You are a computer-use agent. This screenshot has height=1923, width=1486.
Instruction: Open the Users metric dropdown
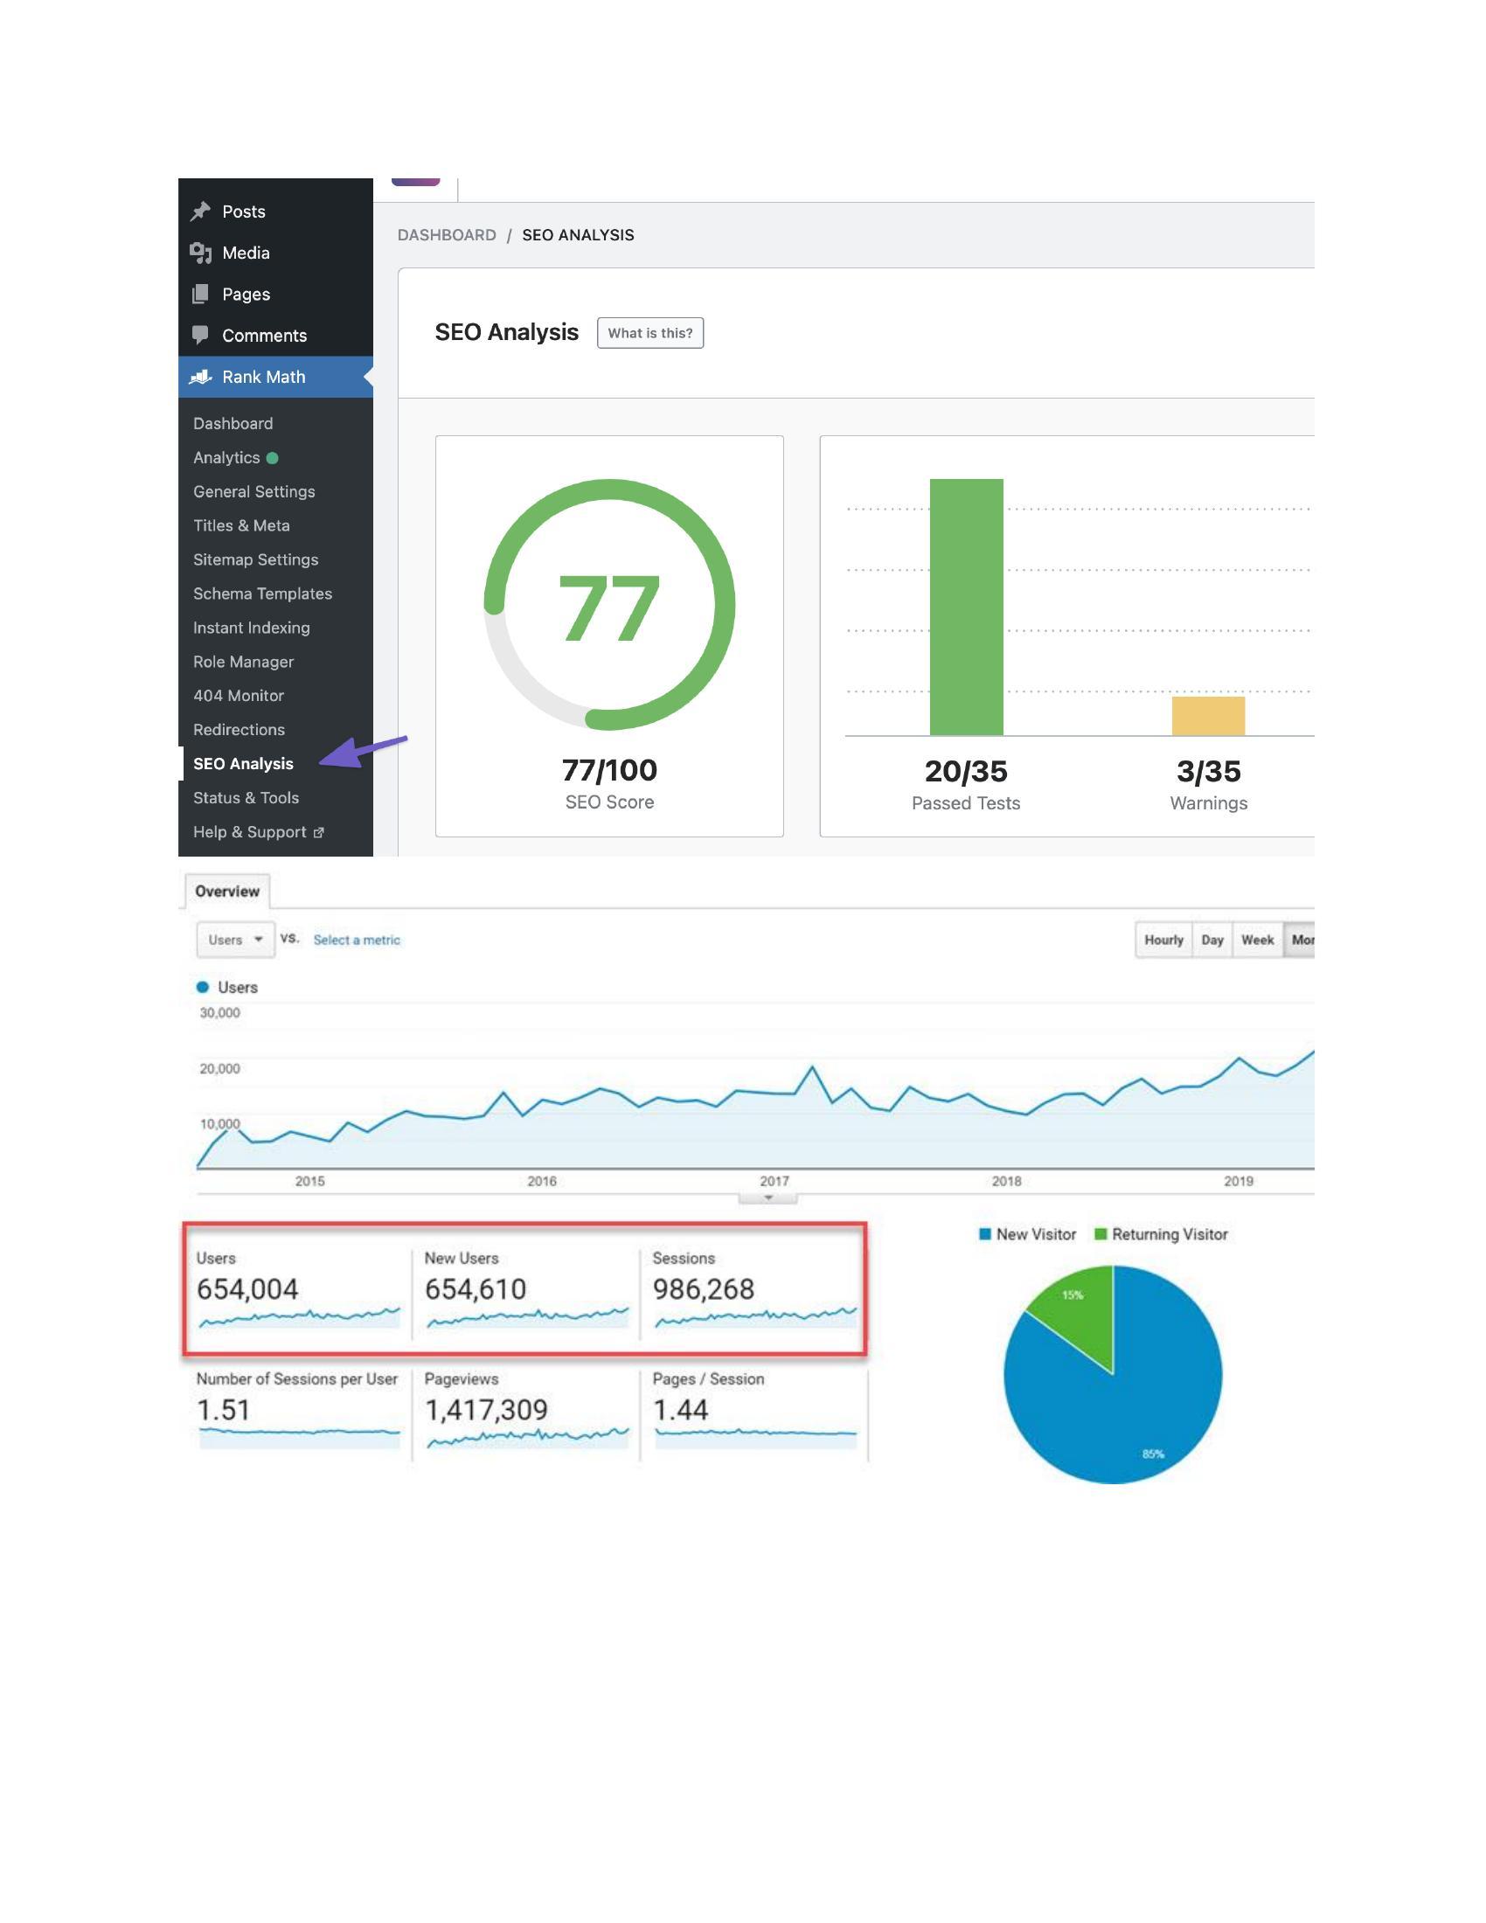point(235,940)
